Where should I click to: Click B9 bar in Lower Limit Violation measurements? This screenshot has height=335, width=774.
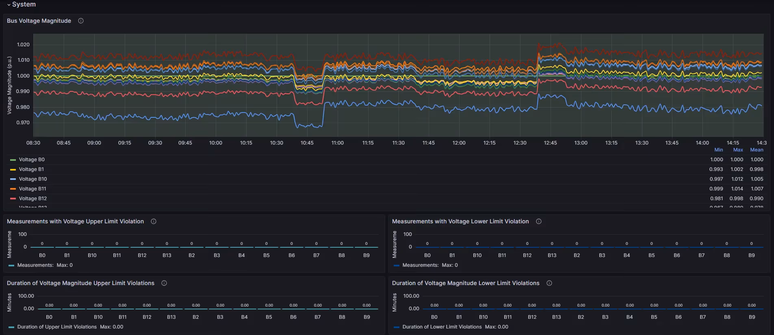(752, 247)
